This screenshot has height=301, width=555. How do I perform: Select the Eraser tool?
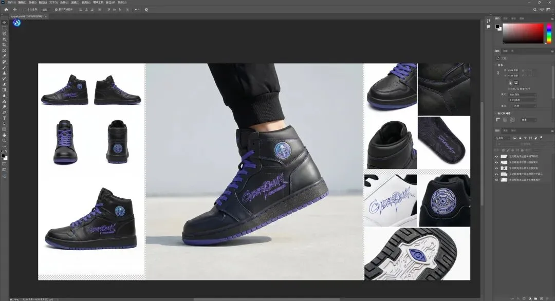click(4, 85)
